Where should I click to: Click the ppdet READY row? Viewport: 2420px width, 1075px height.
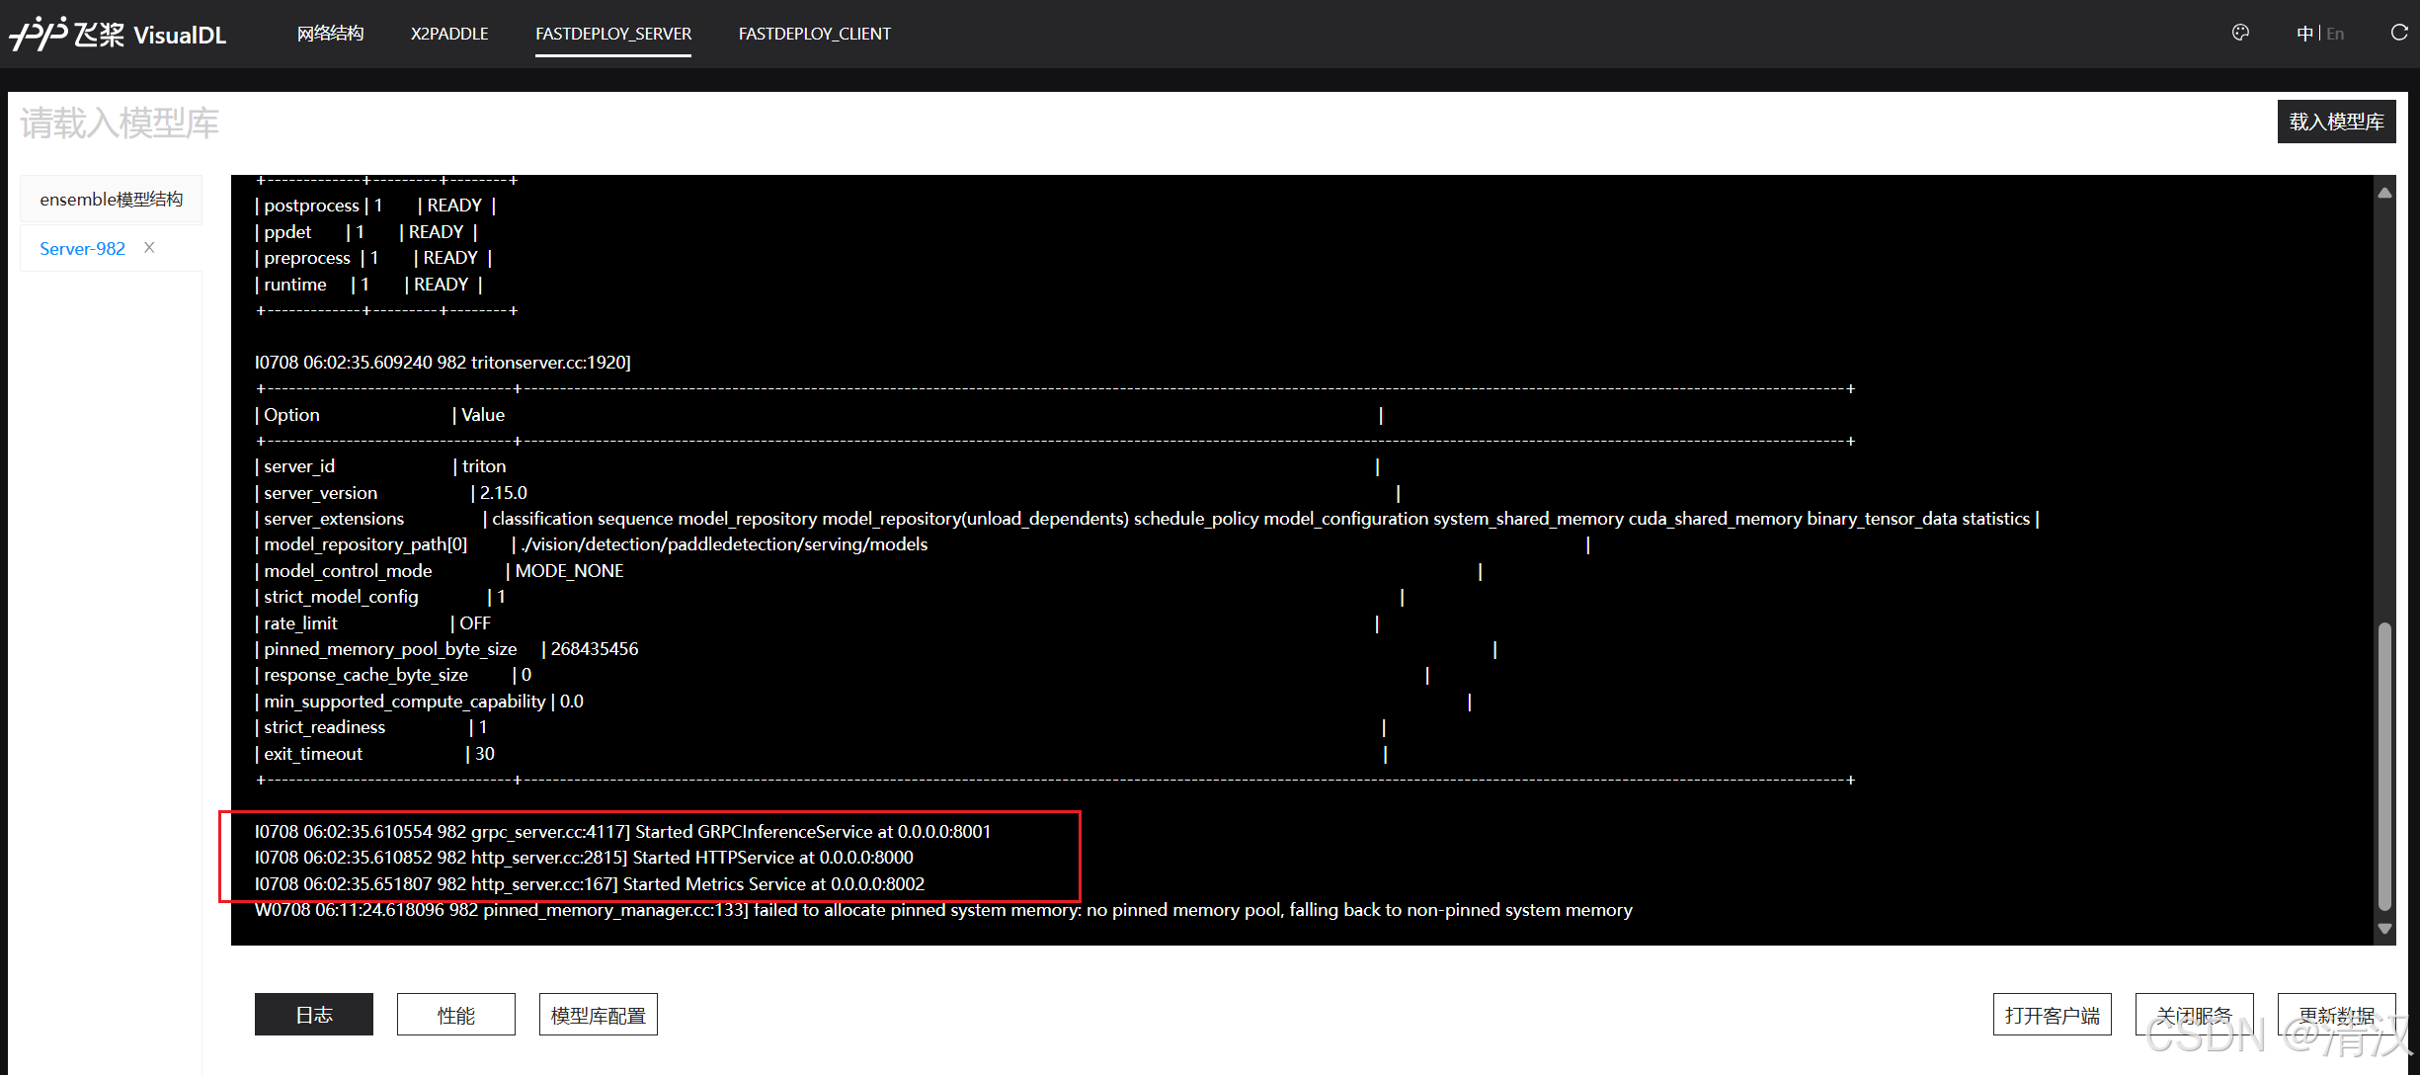(366, 232)
